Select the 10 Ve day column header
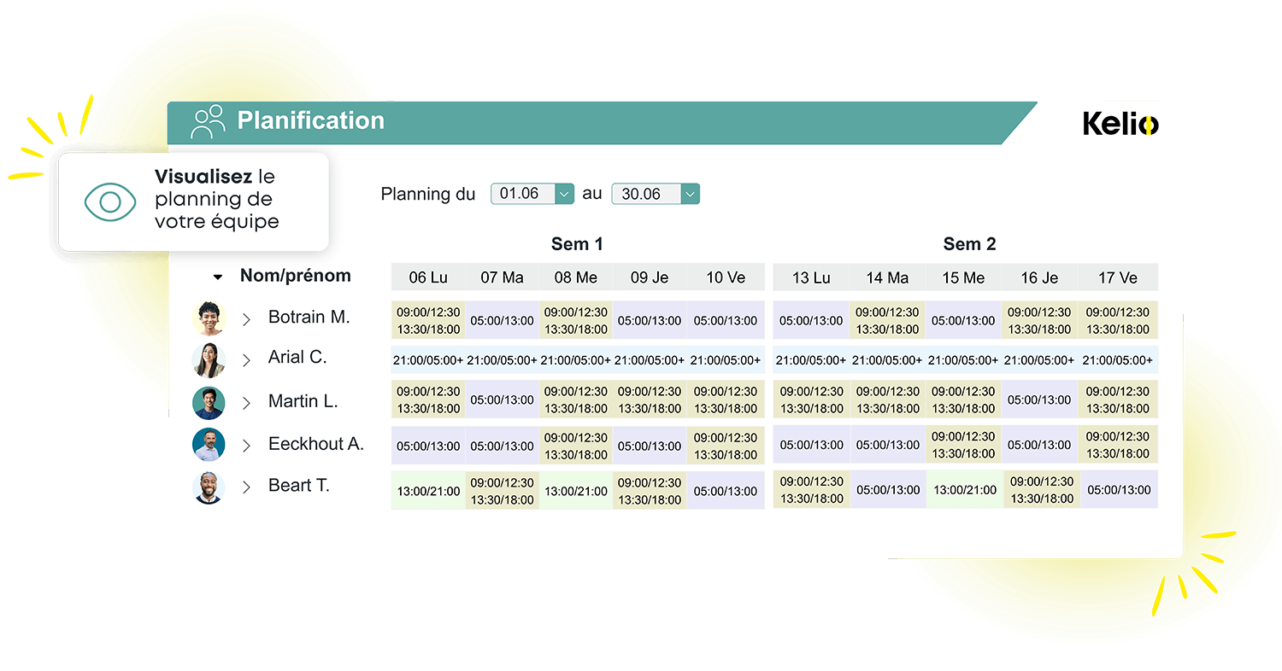The width and height of the screenshot is (1282, 671). coord(726,277)
